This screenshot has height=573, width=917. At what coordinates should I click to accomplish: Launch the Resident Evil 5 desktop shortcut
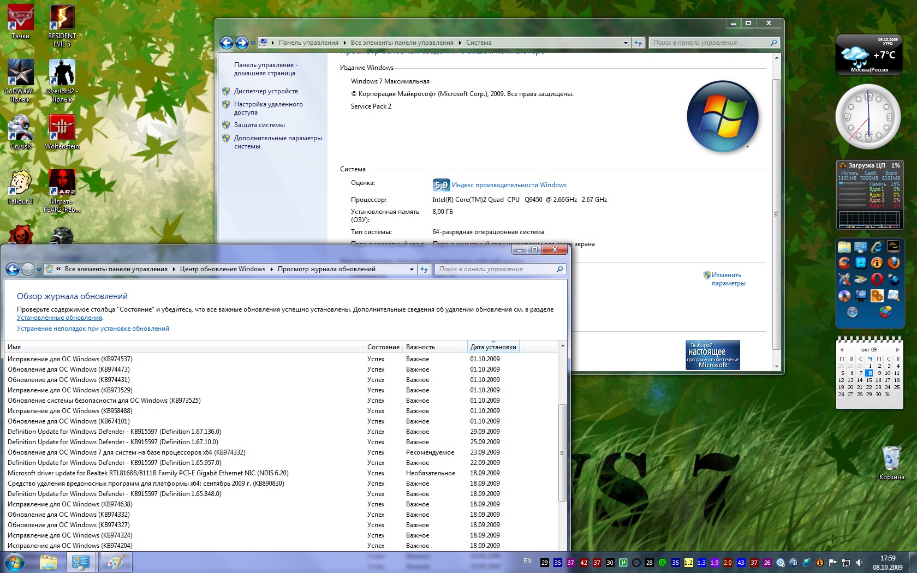[62, 25]
